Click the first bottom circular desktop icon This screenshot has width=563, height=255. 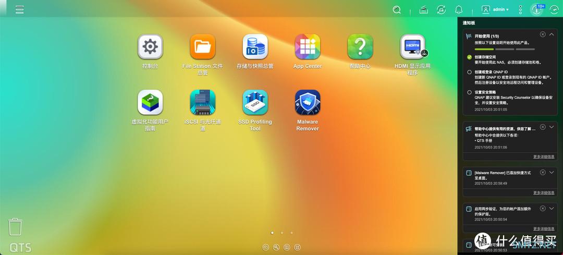266,247
